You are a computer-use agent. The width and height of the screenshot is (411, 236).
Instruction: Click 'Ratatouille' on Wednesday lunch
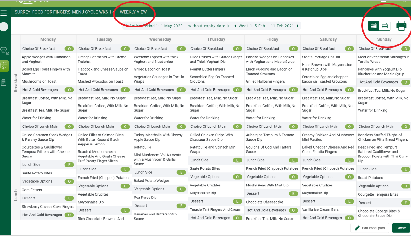click(x=143, y=147)
